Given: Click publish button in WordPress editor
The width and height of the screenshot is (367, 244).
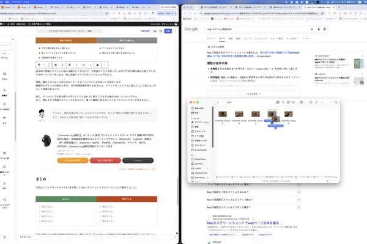Looking at the screenshot, I should point(168,31).
